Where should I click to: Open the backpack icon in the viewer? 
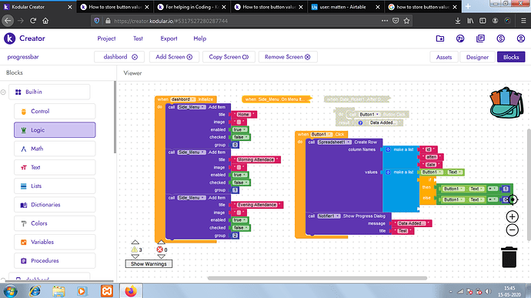click(505, 102)
